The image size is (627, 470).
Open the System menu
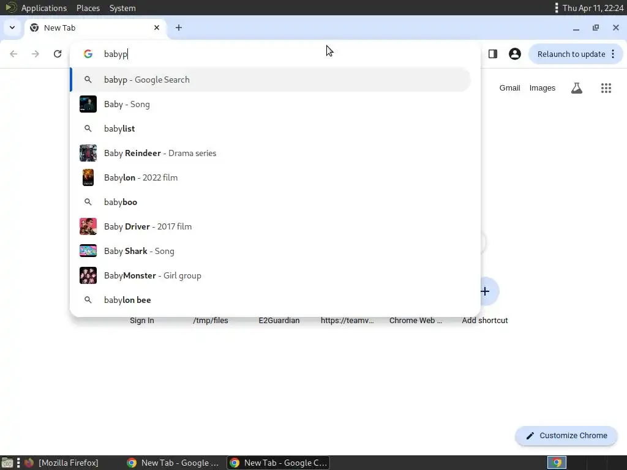(122, 8)
